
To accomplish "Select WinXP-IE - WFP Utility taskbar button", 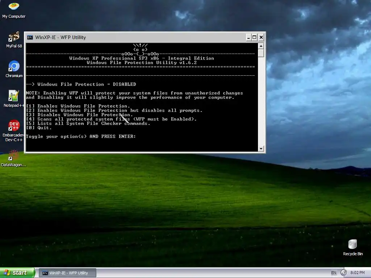I will pyautogui.click(x=67, y=273).
